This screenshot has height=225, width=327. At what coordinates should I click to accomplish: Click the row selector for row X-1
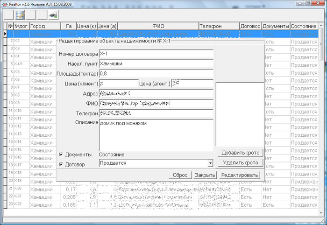(5, 34)
